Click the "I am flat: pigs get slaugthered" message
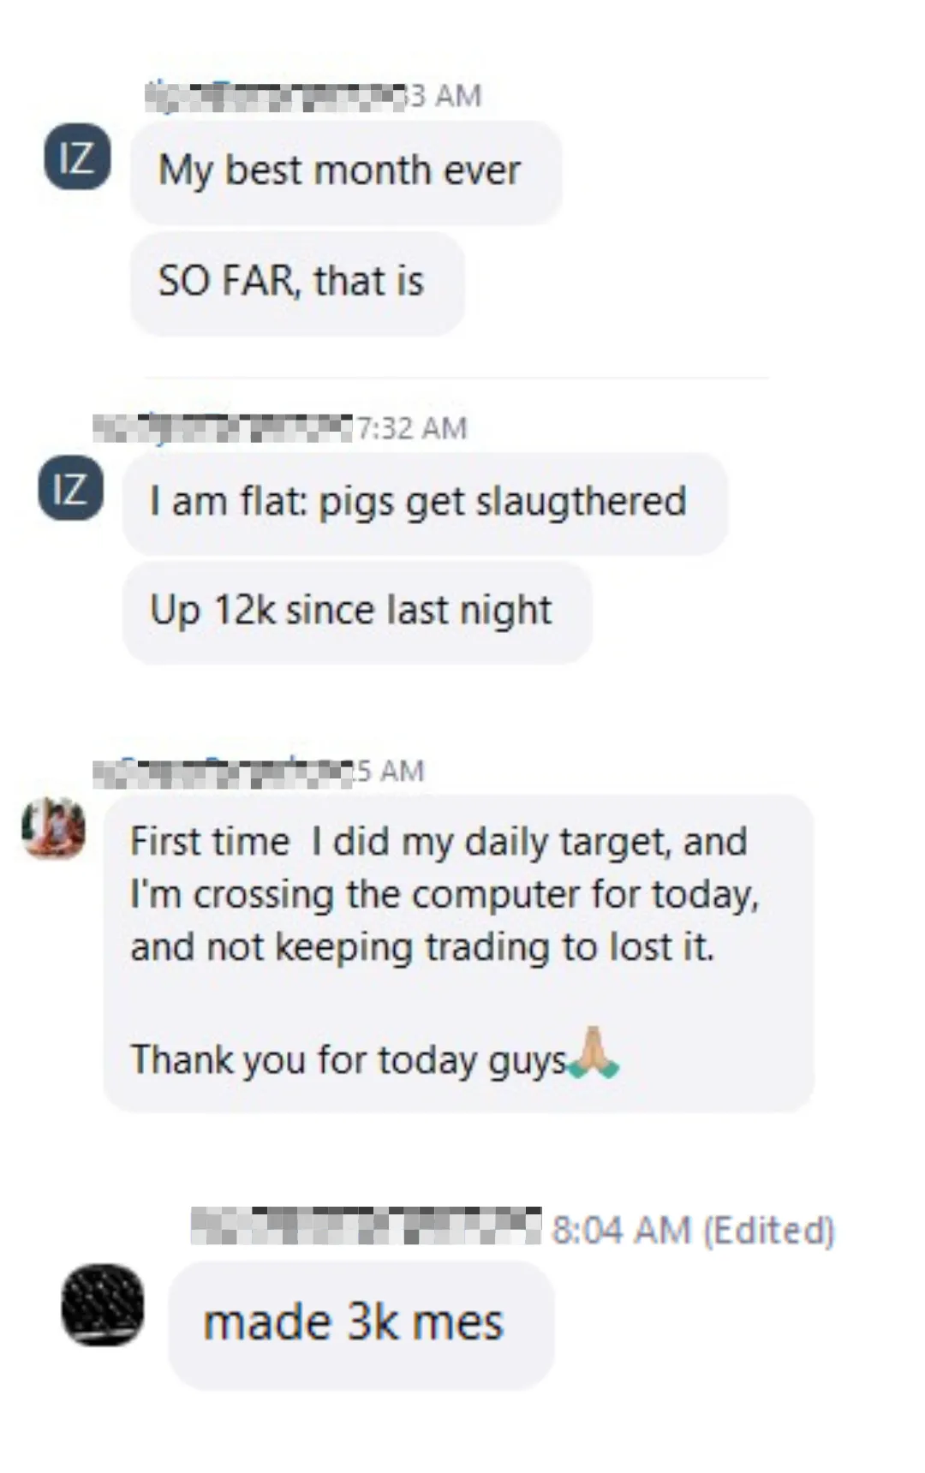 click(x=425, y=503)
